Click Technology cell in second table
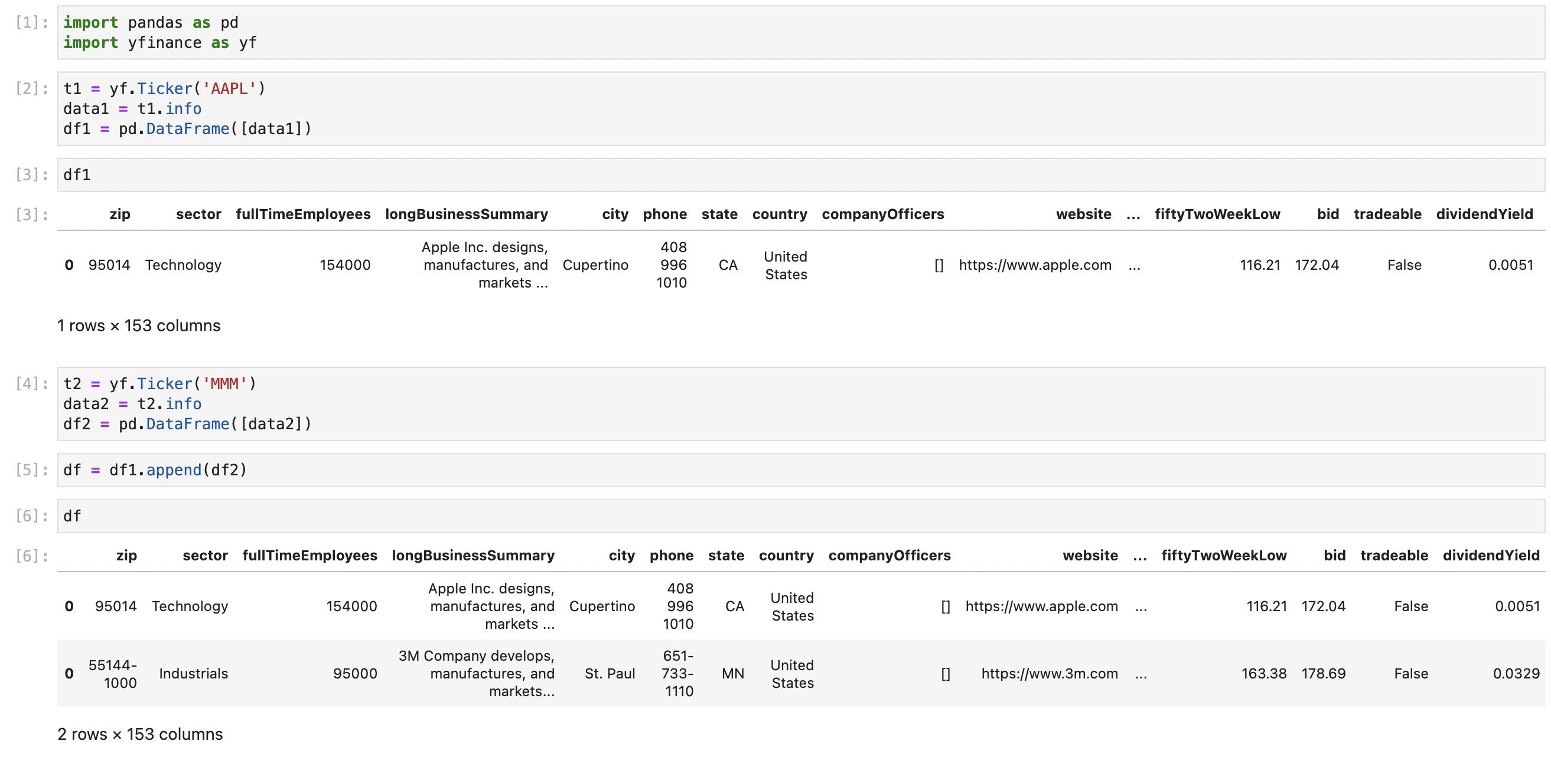 tap(190, 606)
